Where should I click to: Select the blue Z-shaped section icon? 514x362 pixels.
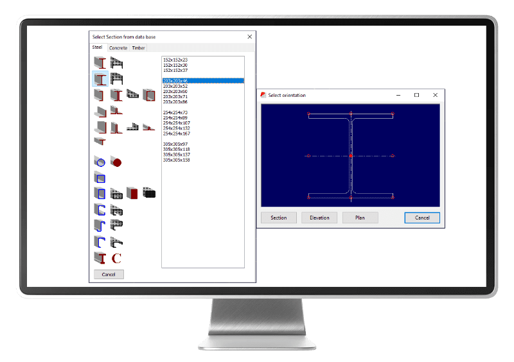pos(100,225)
